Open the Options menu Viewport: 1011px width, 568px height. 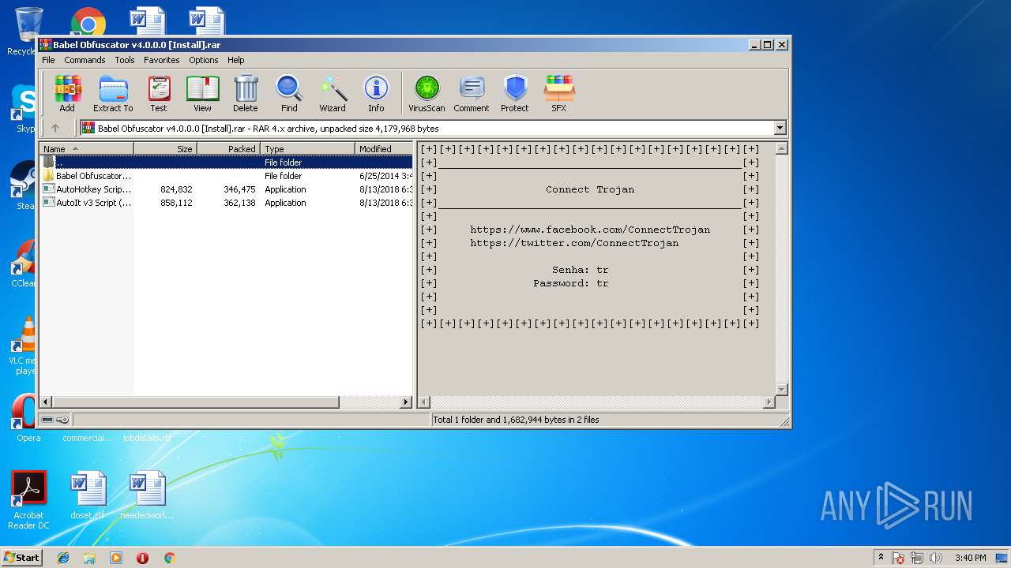203,60
